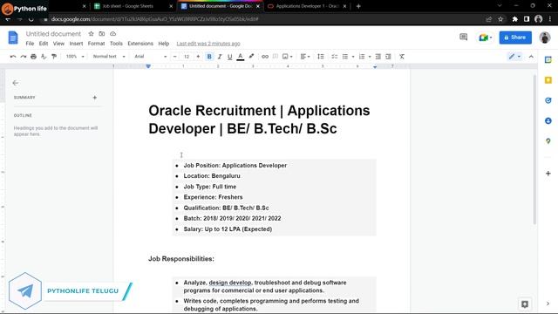The width and height of the screenshot is (558, 314).
Task: Open the editing mode dropdown
Action: 514,57
